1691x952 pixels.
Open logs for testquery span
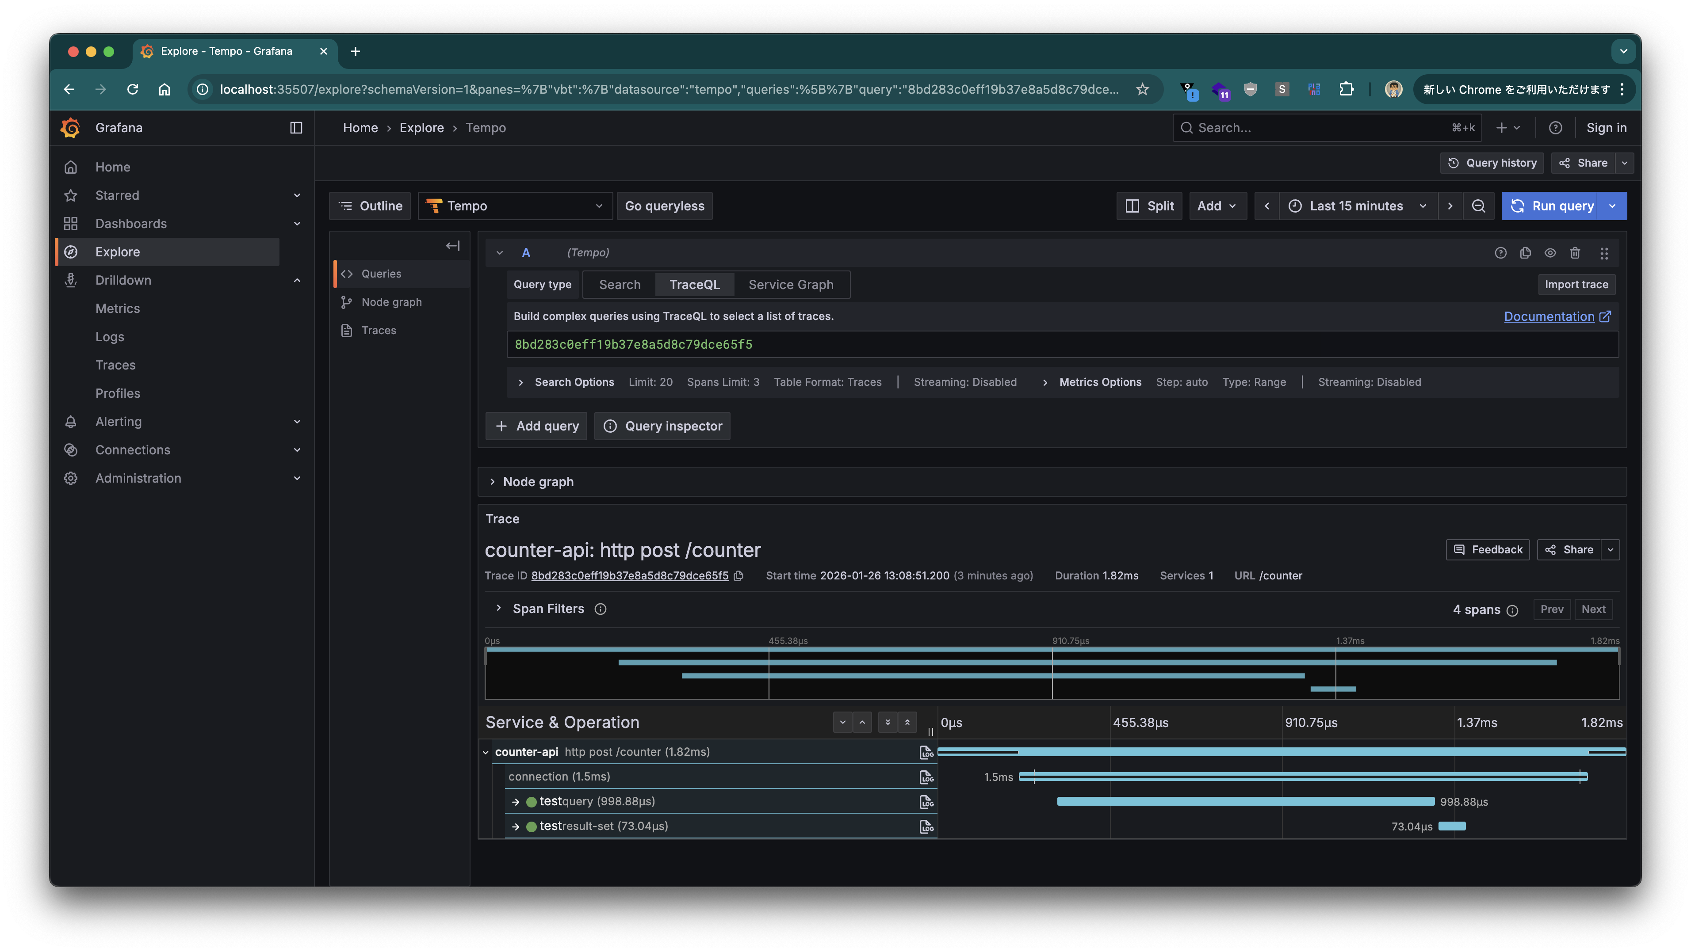926,802
